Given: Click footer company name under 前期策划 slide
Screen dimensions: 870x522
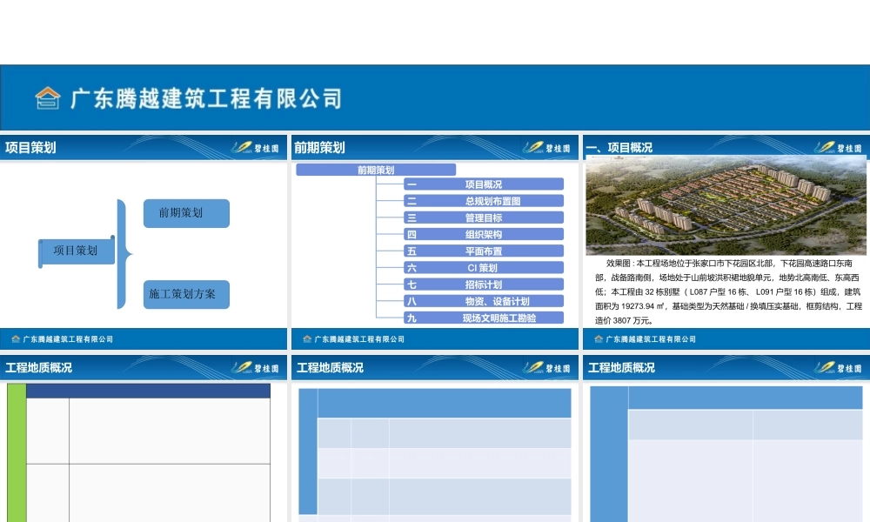Looking at the screenshot, I should 359,339.
